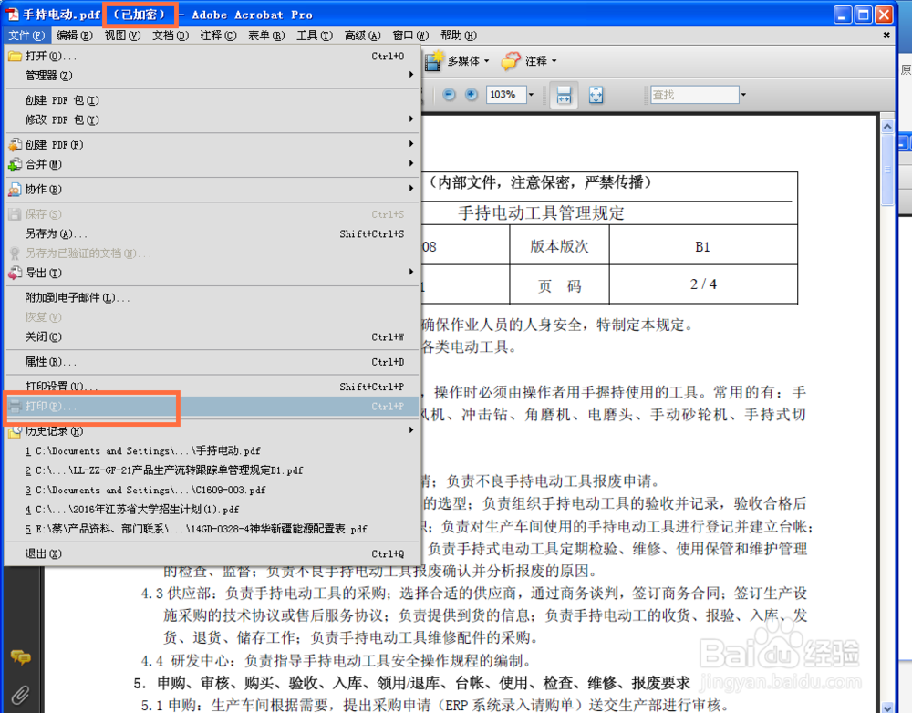912x713 pixels.
Task: Open the Comments panel in the left sidebar
Action: pos(20,655)
